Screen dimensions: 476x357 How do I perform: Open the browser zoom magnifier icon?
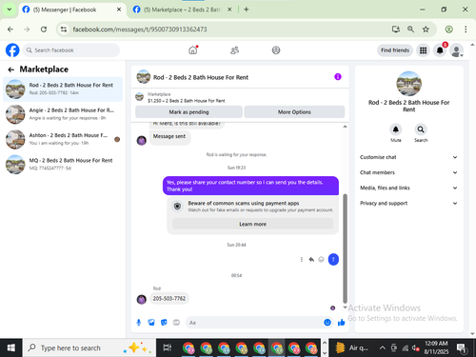tap(410, 30)
